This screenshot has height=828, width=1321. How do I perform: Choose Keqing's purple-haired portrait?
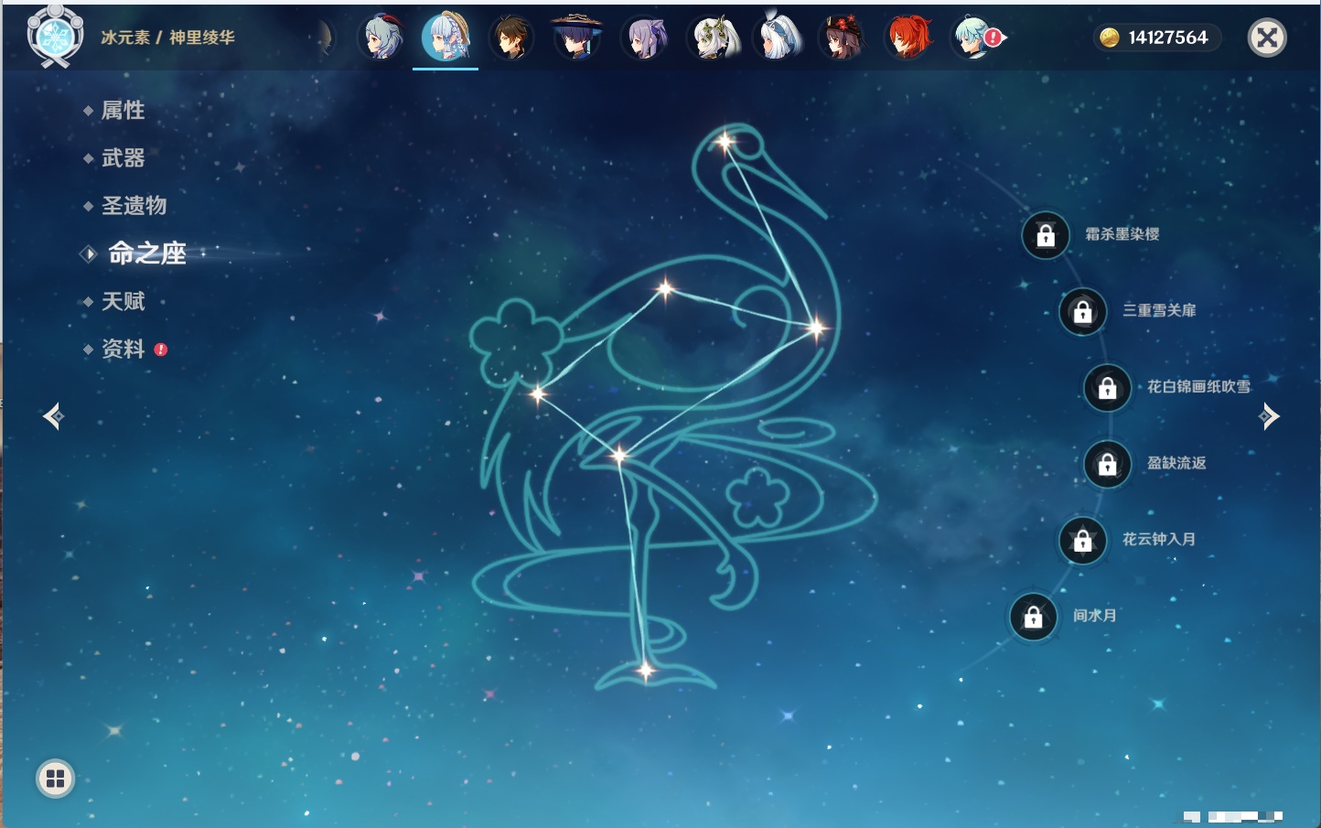[644, 38]
